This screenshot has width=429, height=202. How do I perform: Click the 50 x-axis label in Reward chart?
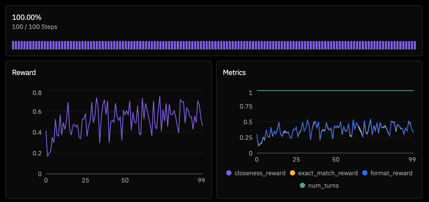click(x=125, y=180)
